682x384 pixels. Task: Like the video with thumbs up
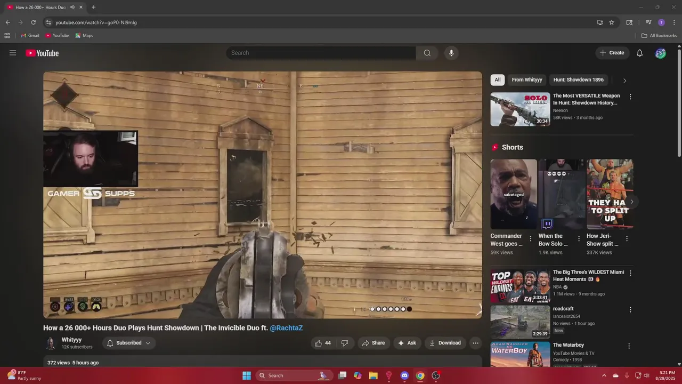324,343
